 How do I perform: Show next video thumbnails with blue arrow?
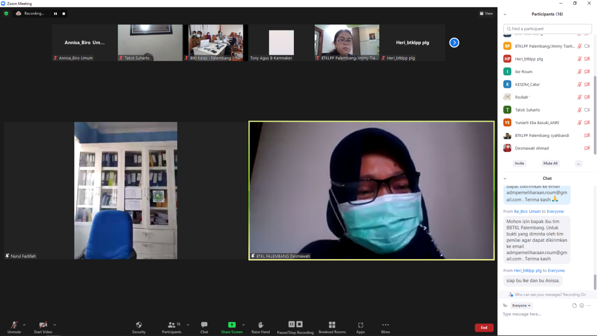click(454, 43)
